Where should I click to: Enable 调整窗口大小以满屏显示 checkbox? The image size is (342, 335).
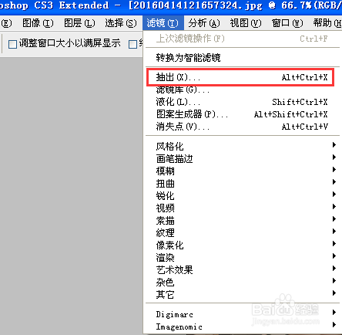coord(12,44)
